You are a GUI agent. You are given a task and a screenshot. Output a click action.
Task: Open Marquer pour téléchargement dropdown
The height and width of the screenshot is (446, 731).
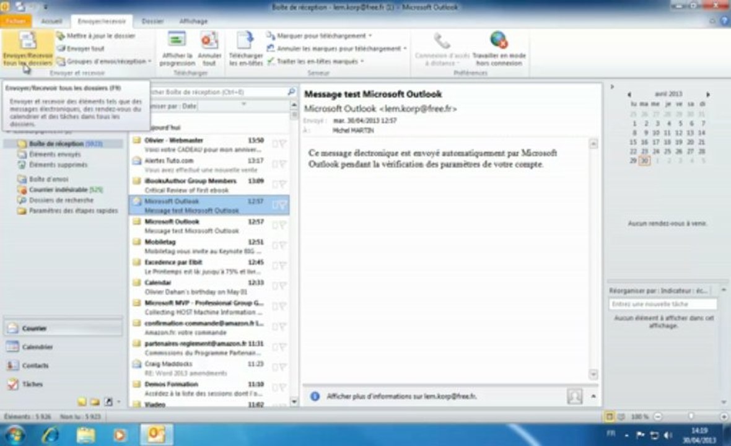click(319, 36)
